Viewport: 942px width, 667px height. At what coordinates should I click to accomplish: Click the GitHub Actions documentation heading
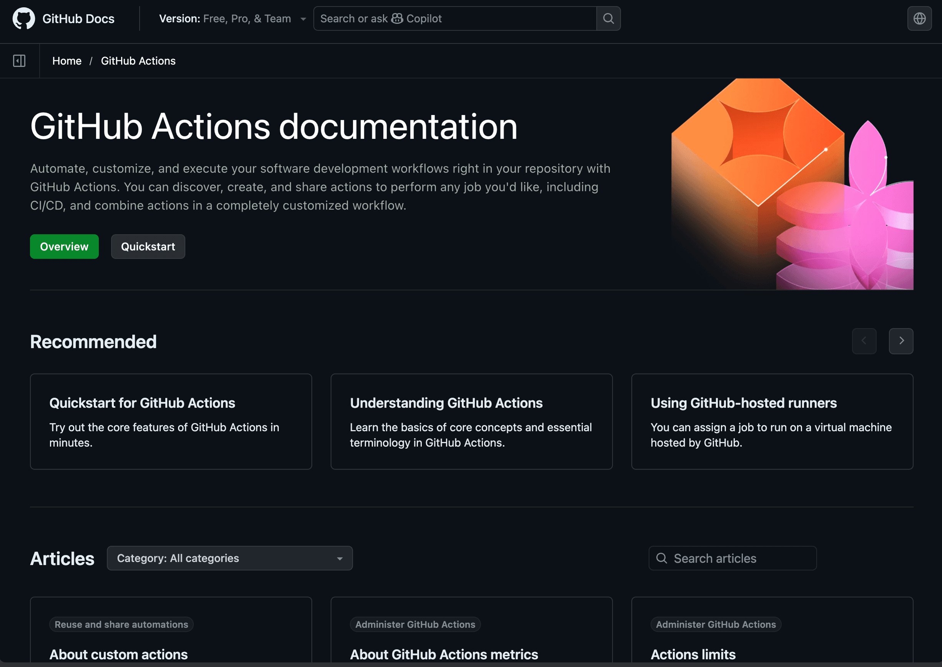(274, 126)
